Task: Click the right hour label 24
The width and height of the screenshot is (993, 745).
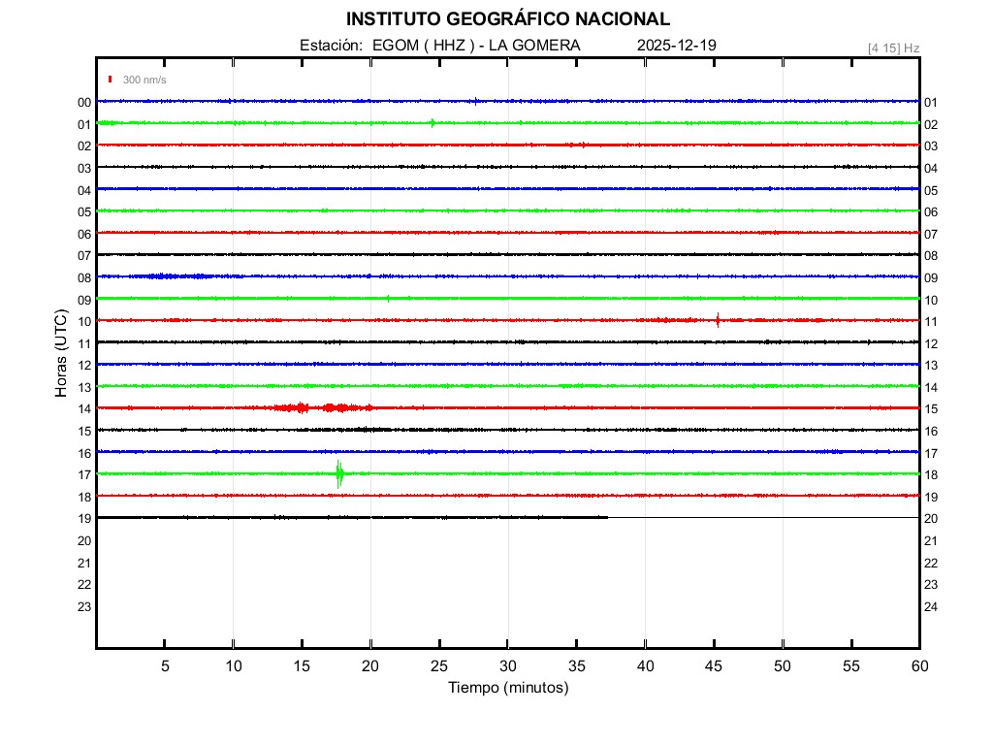Action: coord(931,607)
